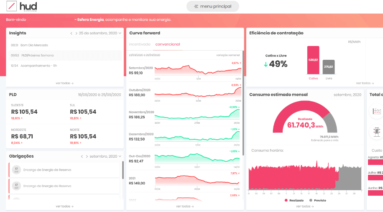Expand the Insights date dropdown
This screenshot has height=212, width=383.
click(120, 33)
